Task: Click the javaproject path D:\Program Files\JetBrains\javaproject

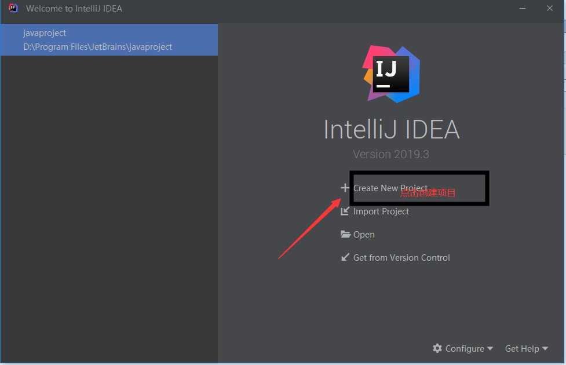Action: 97,47
